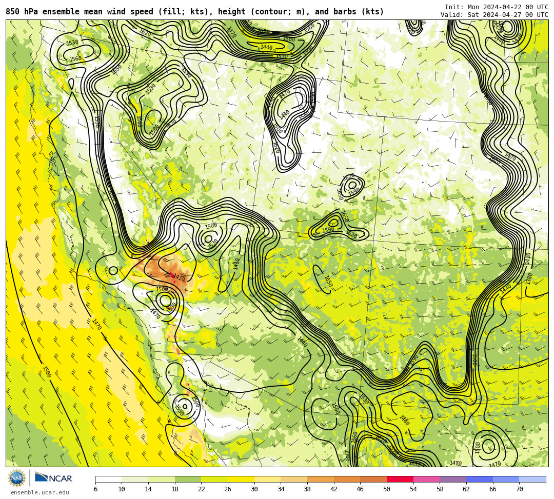Click the NCAR logo
This screenshot has height=499, width=554.
click(x=53, y=478)
